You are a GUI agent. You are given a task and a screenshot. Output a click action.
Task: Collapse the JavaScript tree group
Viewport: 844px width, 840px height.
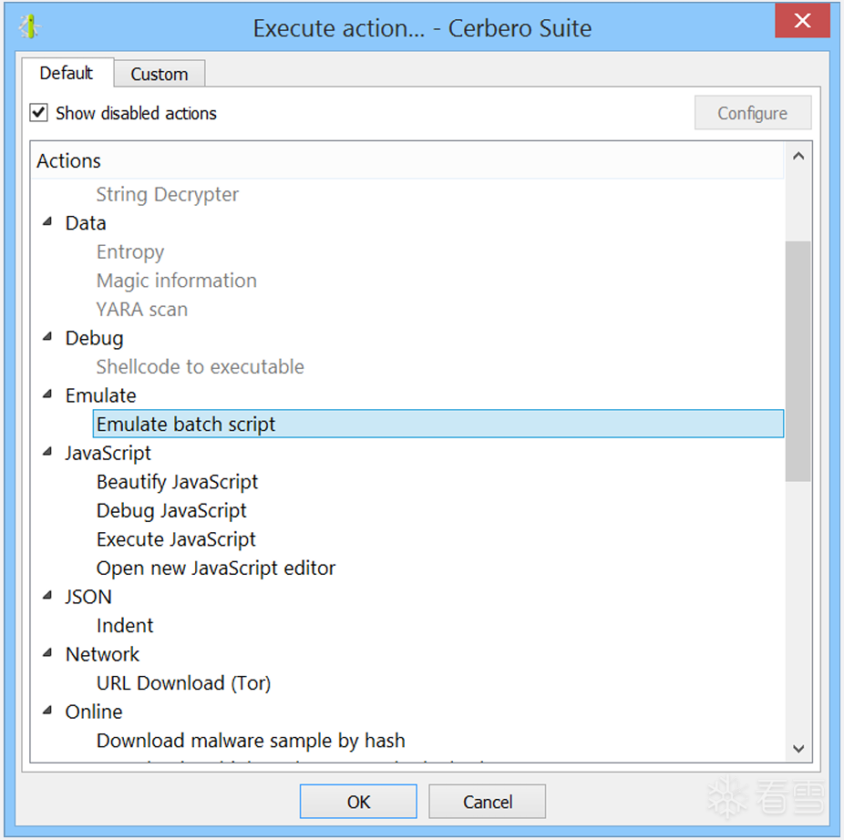point(47,452)
